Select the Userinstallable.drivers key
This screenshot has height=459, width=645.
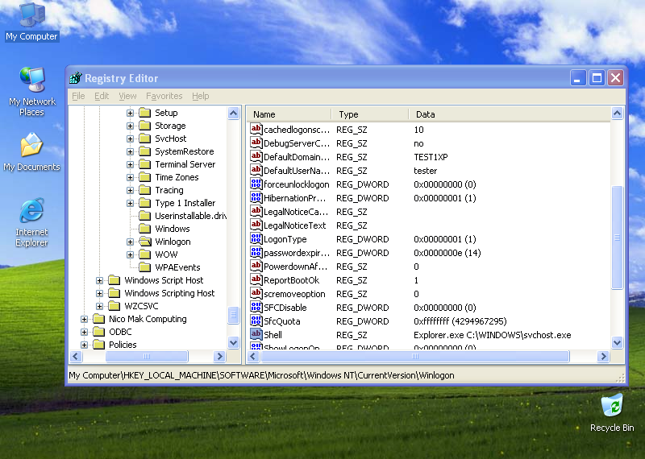point(190,216)
